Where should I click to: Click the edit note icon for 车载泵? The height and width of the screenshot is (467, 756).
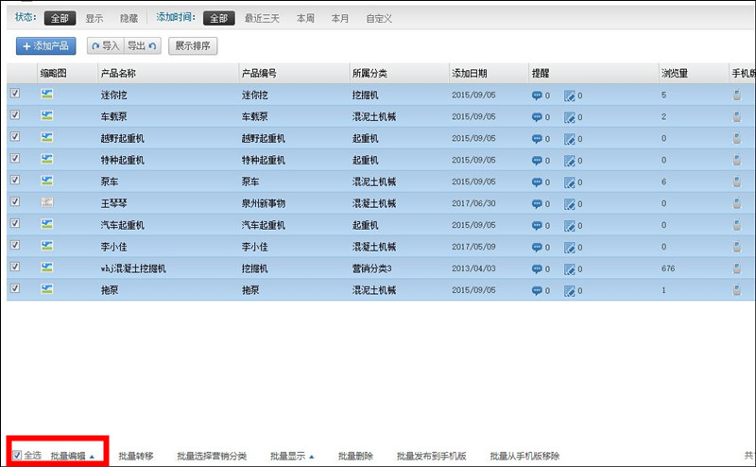569,117
